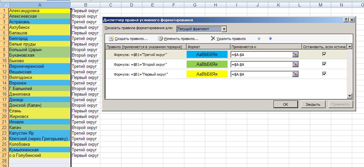Image resolution: width=364 pixels, height=167 pixels.
Task: Click Удалить правило to delete rule
Action: 228,39
